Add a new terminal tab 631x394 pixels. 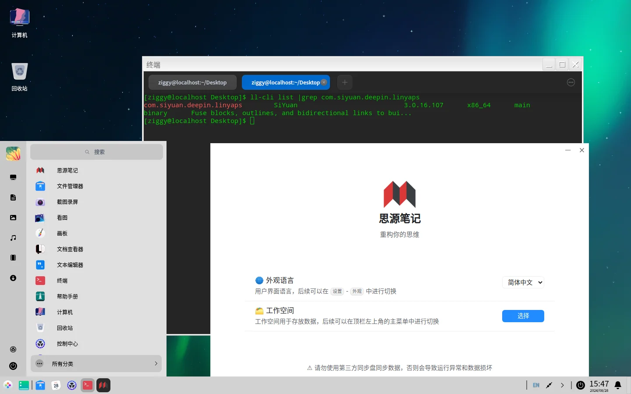[x=345, y=82]
